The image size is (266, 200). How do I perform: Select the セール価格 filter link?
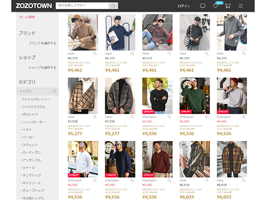point(27,17)
